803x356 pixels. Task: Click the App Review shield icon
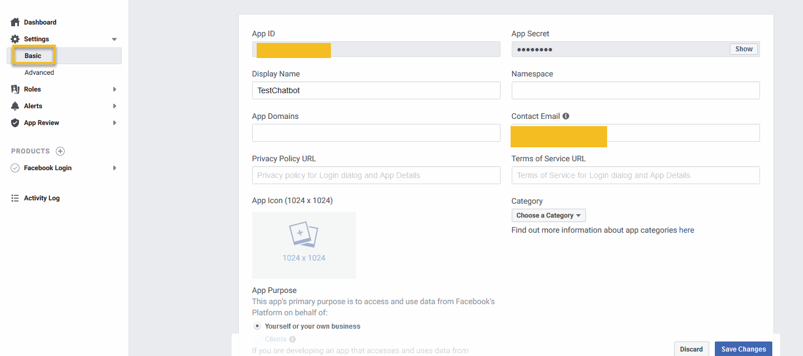coord(15,123)
